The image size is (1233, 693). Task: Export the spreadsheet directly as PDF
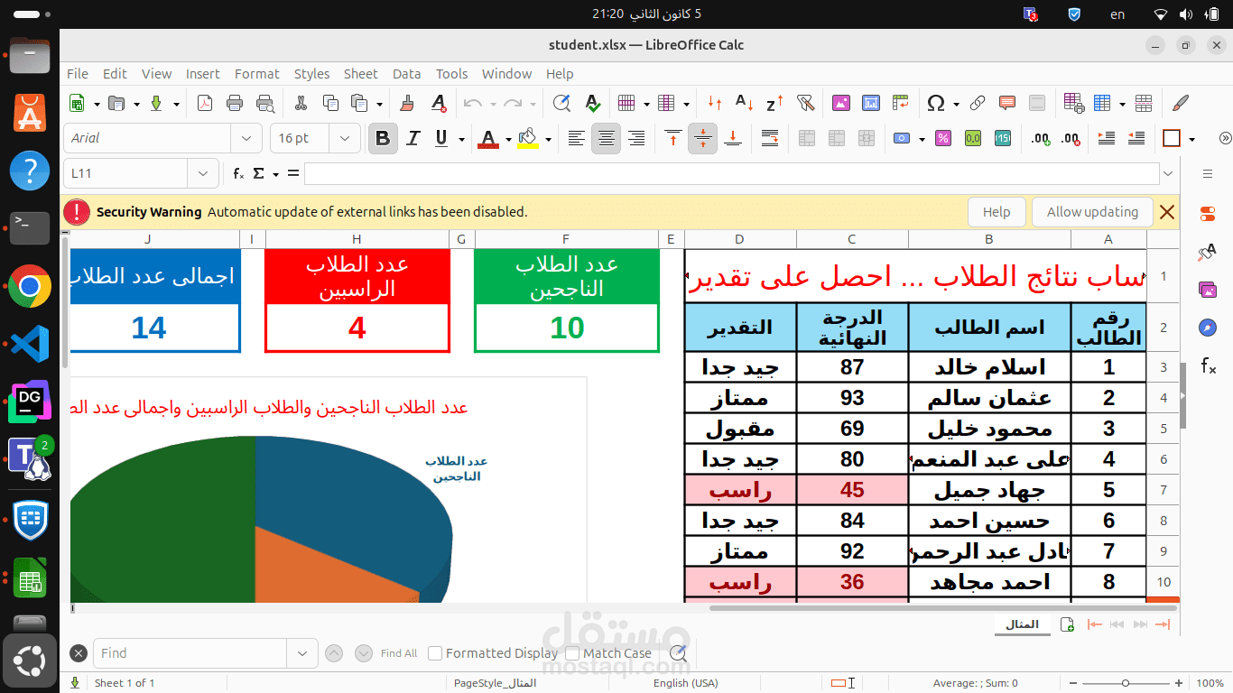click(205, 103)
